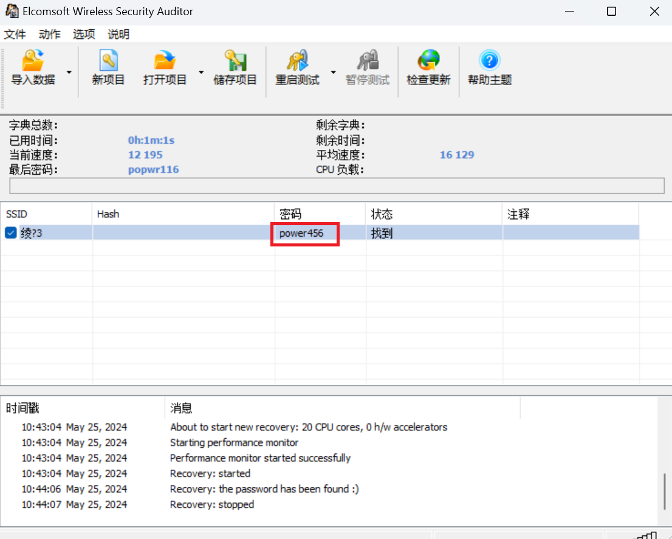The image size is (672, 539).
Task: Select log entry 'Performance monitor started successfully'
Action: pos(260,458)
